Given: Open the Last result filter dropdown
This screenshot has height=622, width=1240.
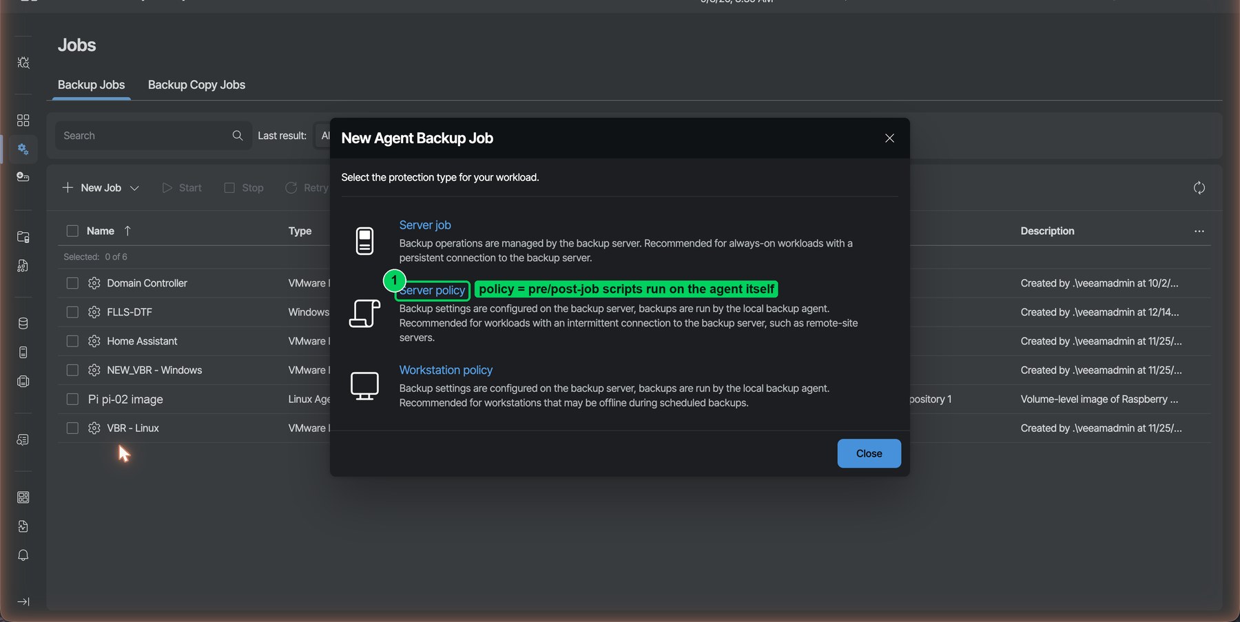Looking at the screenshot, I should 322,136.
